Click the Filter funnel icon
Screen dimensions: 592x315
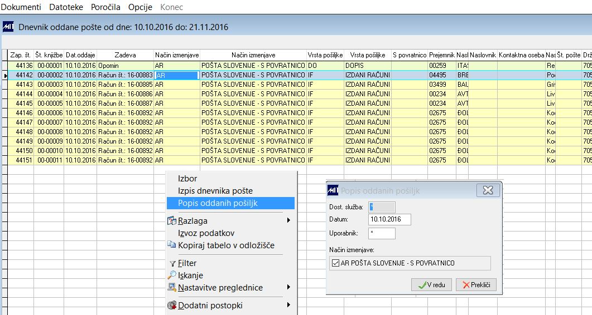(172, 263)
